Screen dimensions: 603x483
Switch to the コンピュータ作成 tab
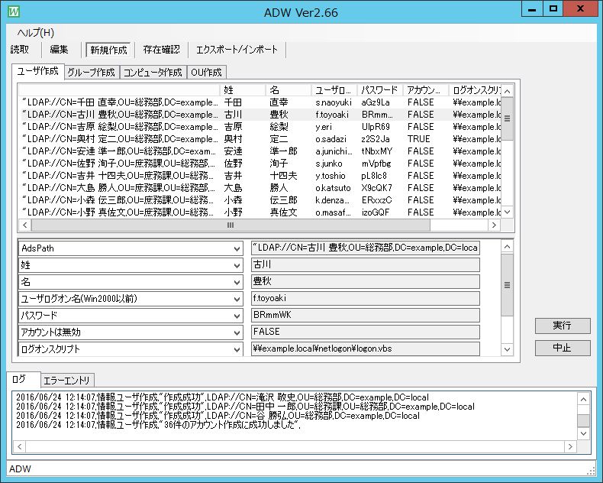pyautogui.click(x=153, y=73)
